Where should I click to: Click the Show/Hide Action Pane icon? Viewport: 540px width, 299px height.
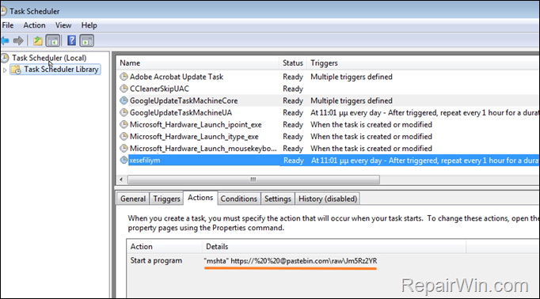[x=86, y=40]
